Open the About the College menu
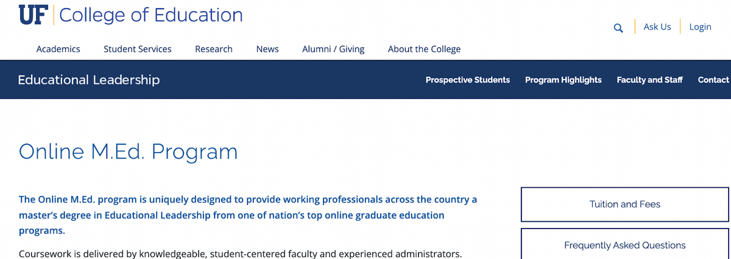731x259 pixels. (x=425, y=49)
